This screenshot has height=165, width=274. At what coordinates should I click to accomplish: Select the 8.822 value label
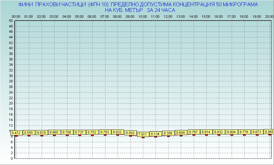point(118,132)
